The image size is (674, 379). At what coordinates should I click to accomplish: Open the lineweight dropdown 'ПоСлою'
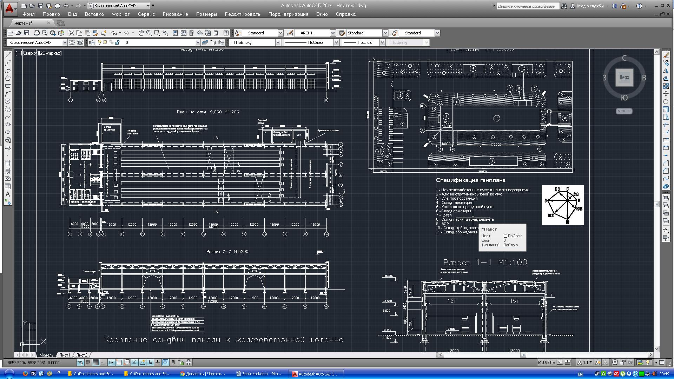click(x=382, y=42)
